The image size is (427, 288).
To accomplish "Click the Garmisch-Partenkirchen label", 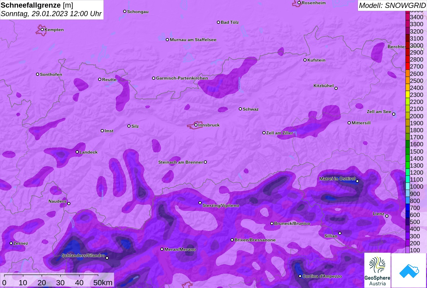I will [182, 78].
